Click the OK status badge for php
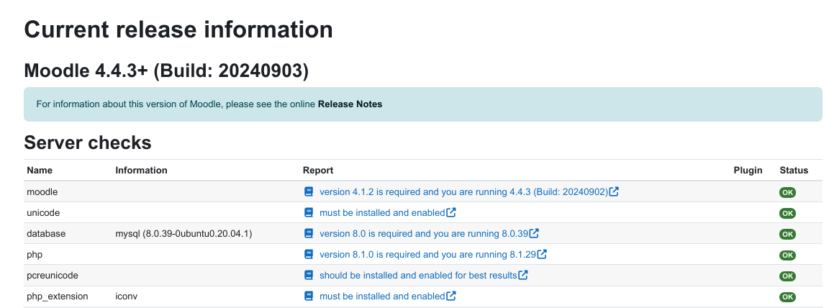The width and height of the screenshot is (829, 308). tap(787, 255)
